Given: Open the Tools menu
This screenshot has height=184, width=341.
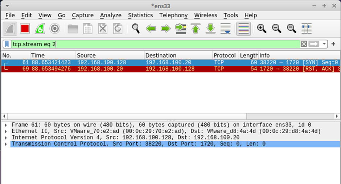Looking at the screenshot, I should (231, 15).
